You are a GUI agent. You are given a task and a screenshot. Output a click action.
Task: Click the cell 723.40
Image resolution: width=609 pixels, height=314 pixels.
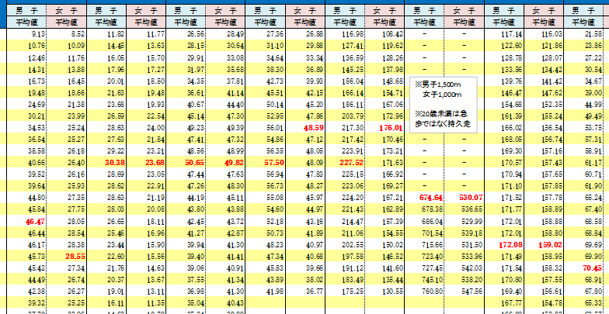(x=432, y=256)
